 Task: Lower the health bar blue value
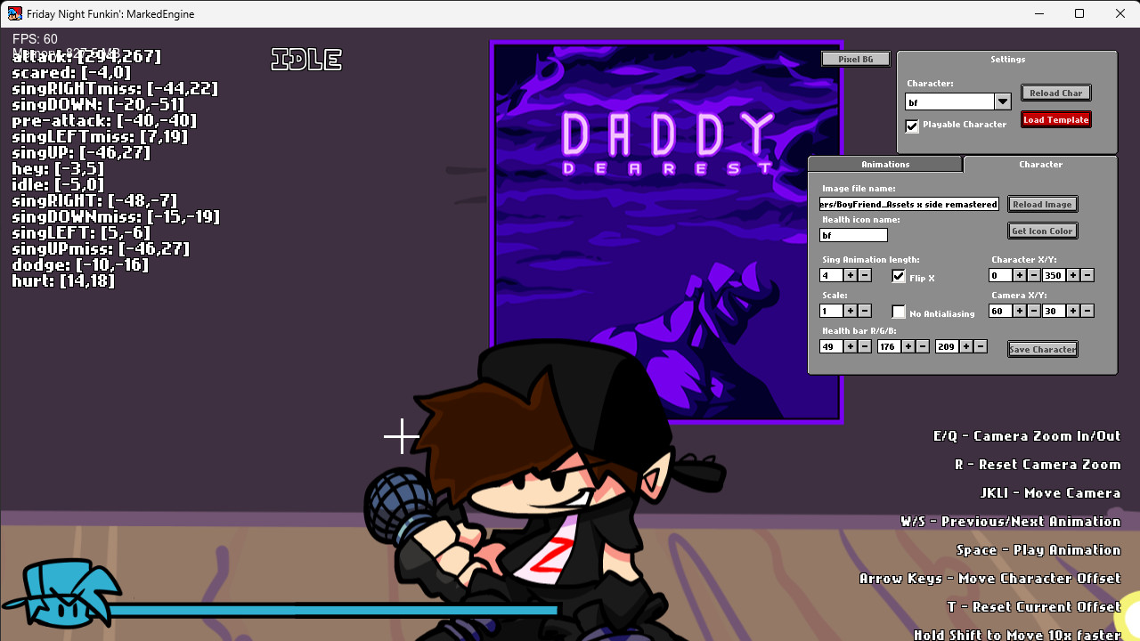[981, 347]
